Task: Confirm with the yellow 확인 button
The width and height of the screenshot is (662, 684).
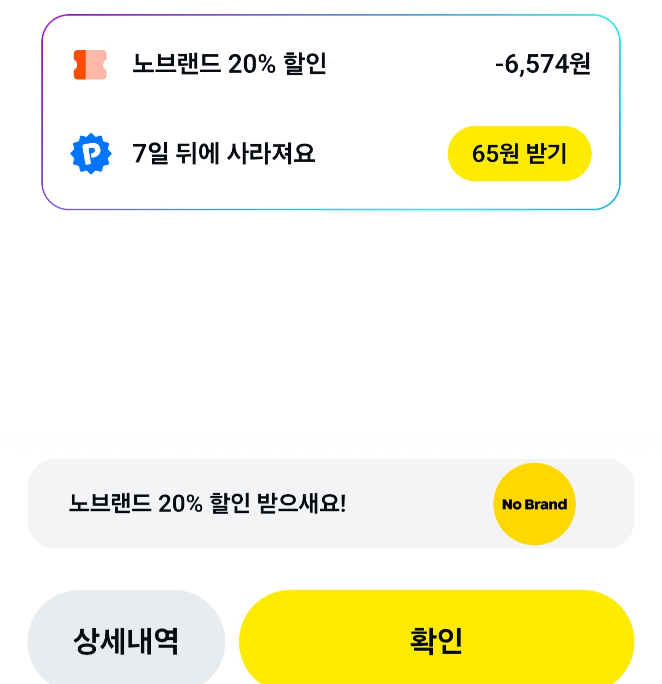Action: [437, 640]
